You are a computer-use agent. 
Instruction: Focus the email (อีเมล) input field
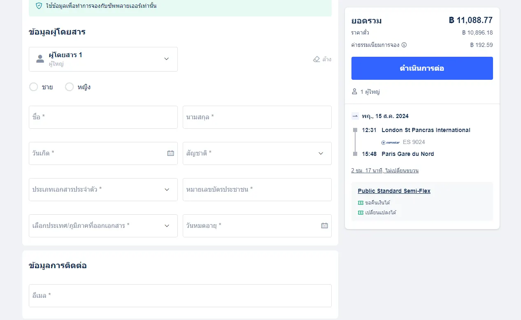click(x=180, y=295)
